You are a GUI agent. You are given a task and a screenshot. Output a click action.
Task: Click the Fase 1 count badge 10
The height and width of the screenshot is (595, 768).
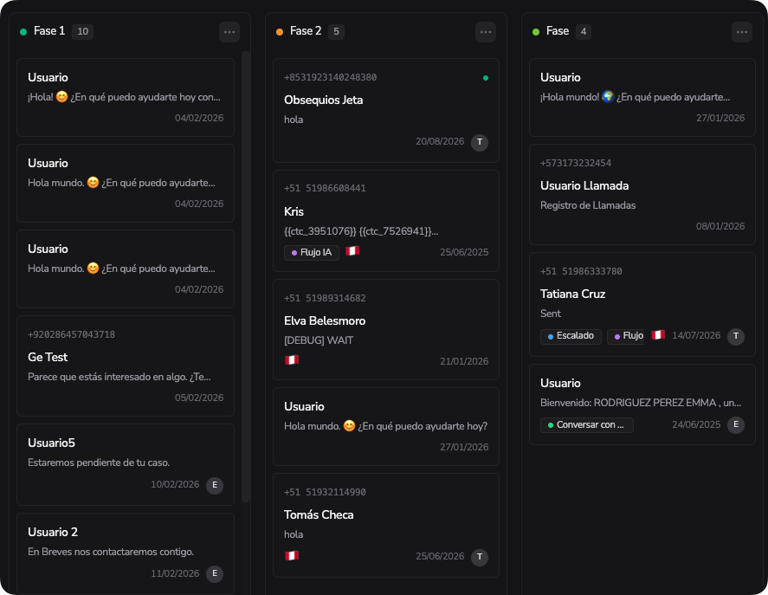point(83,31)
